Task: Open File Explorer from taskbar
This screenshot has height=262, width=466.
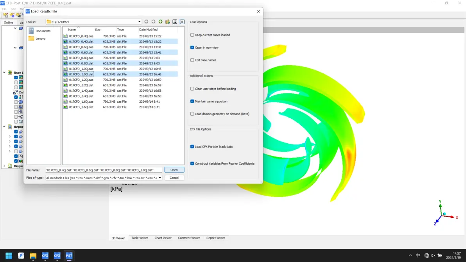Action: coord(33,255)
